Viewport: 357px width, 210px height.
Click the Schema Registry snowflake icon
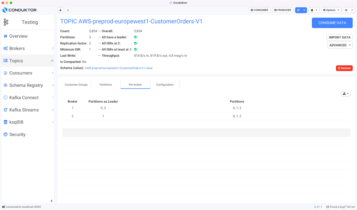(x=5, y=85)
